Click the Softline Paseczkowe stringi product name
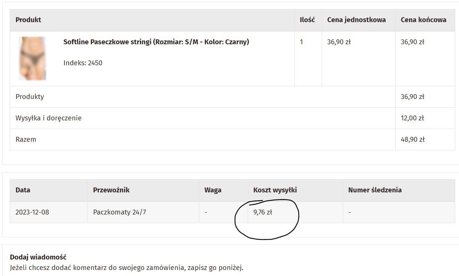Image resolution: width=459 pixels, height=276 pixels. tap(156, 42)
